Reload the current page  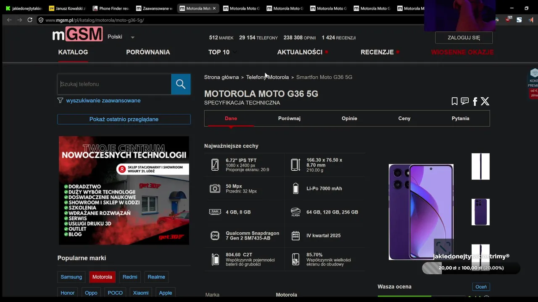(30, 20)
